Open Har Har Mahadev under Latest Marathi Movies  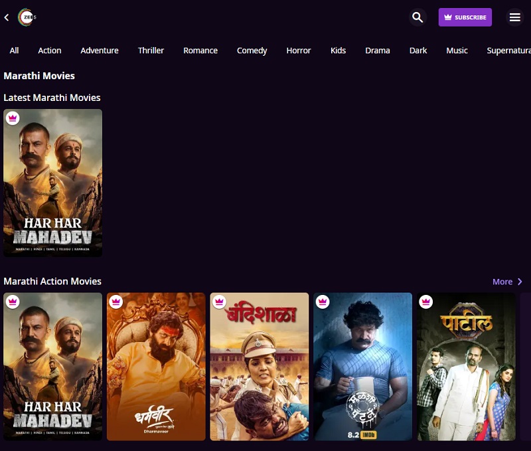coord(53,183)
